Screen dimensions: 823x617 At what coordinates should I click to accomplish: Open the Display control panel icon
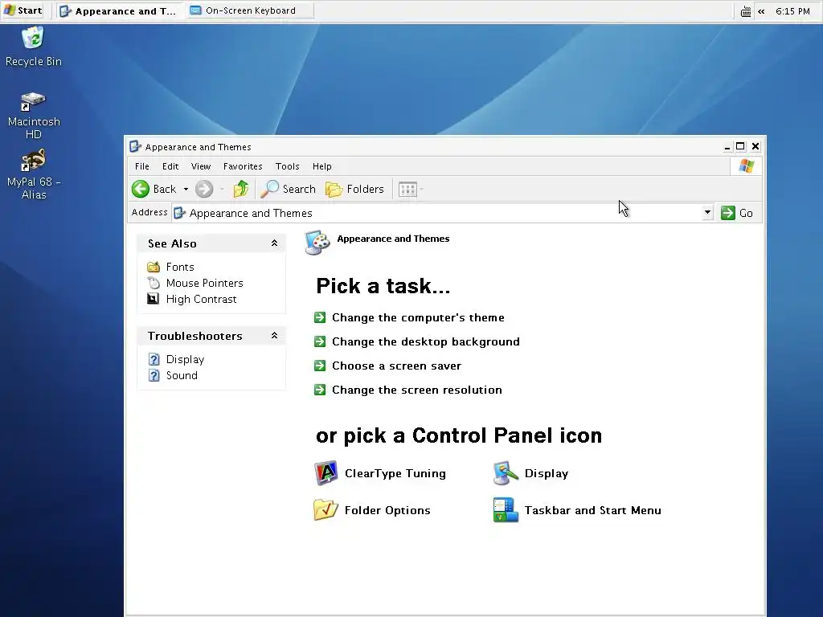[506, 473]
